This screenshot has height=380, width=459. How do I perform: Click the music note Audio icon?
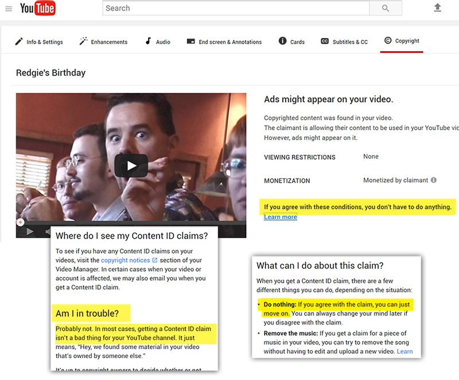[x=149, y=41]
